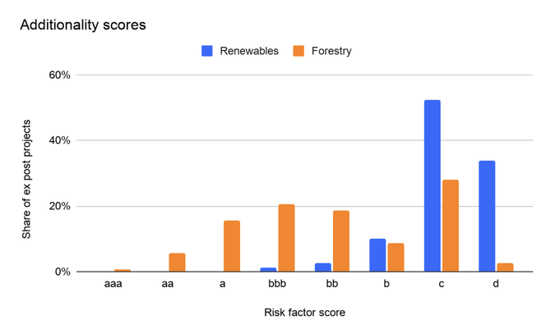Click the Additionality scores chart title
The width and height of the screenshot is (546, 334).
point(83,25)
